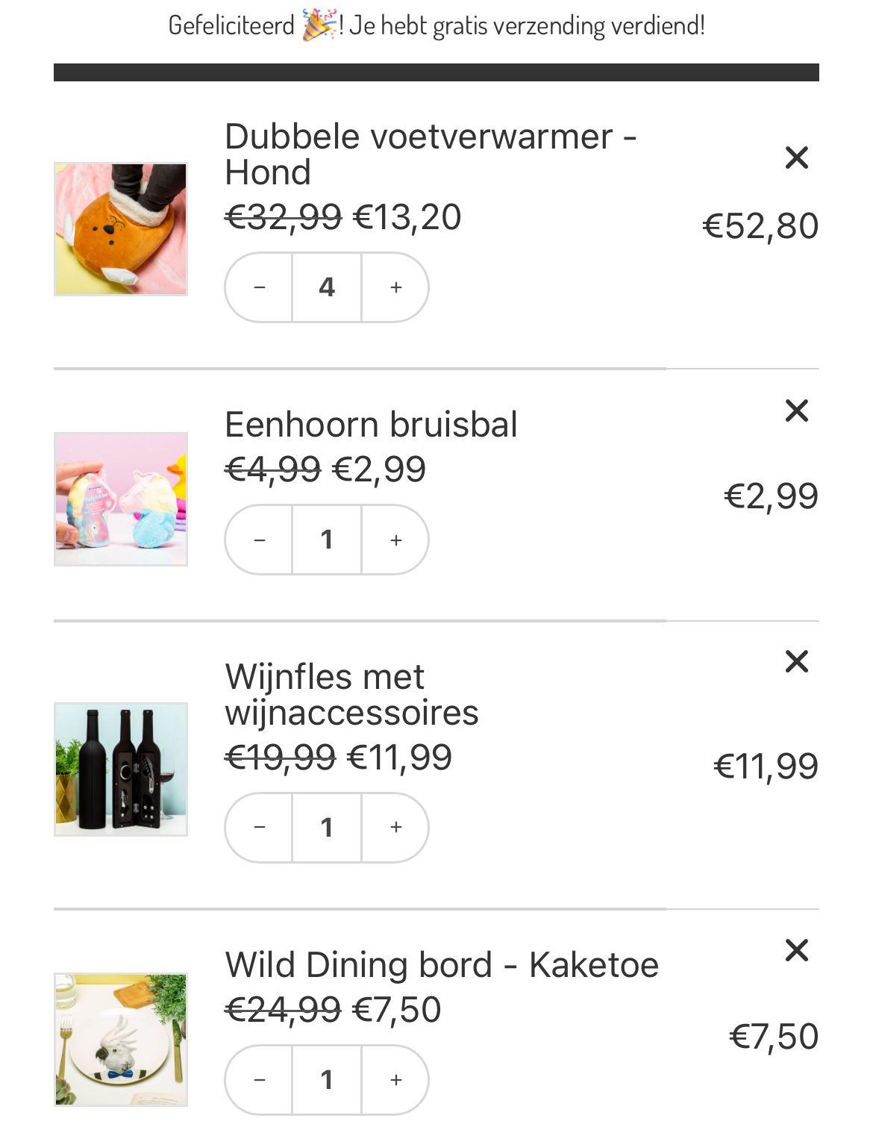
Task: Decrease quantity of Dubbele voetverwarmer
Action: click(x=260, y=287)
